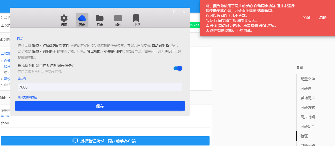Click the blue 同步 section heading
Screen dimensions: 335x146
click(20, 38)
